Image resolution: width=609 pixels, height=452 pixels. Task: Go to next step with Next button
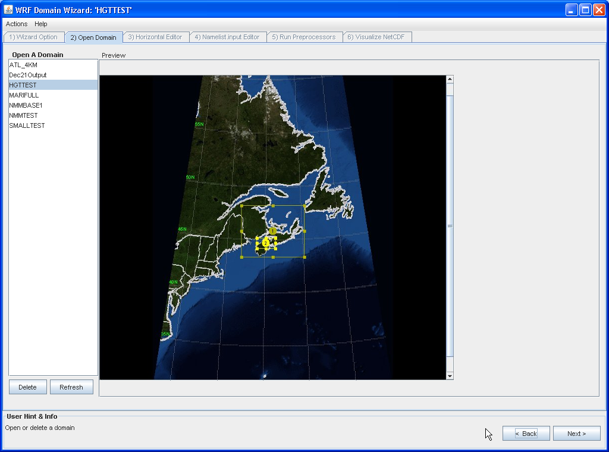coord(576,434)
